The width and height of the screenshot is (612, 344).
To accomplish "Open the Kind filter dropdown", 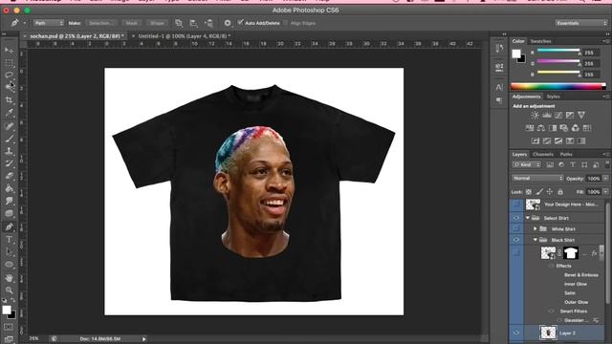I will coord(527,165).
